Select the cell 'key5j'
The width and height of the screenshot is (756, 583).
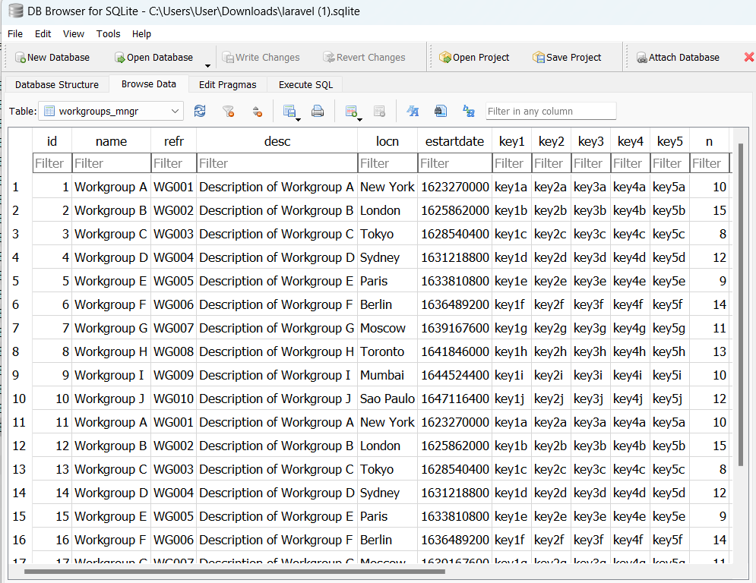tap(669, 399)
